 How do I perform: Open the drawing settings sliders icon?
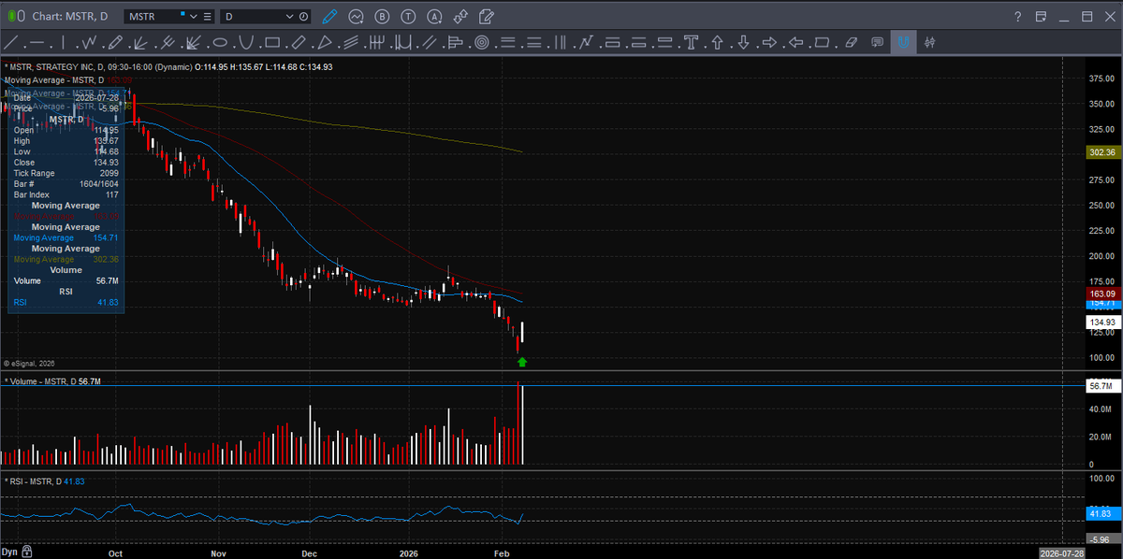point(930,42)
